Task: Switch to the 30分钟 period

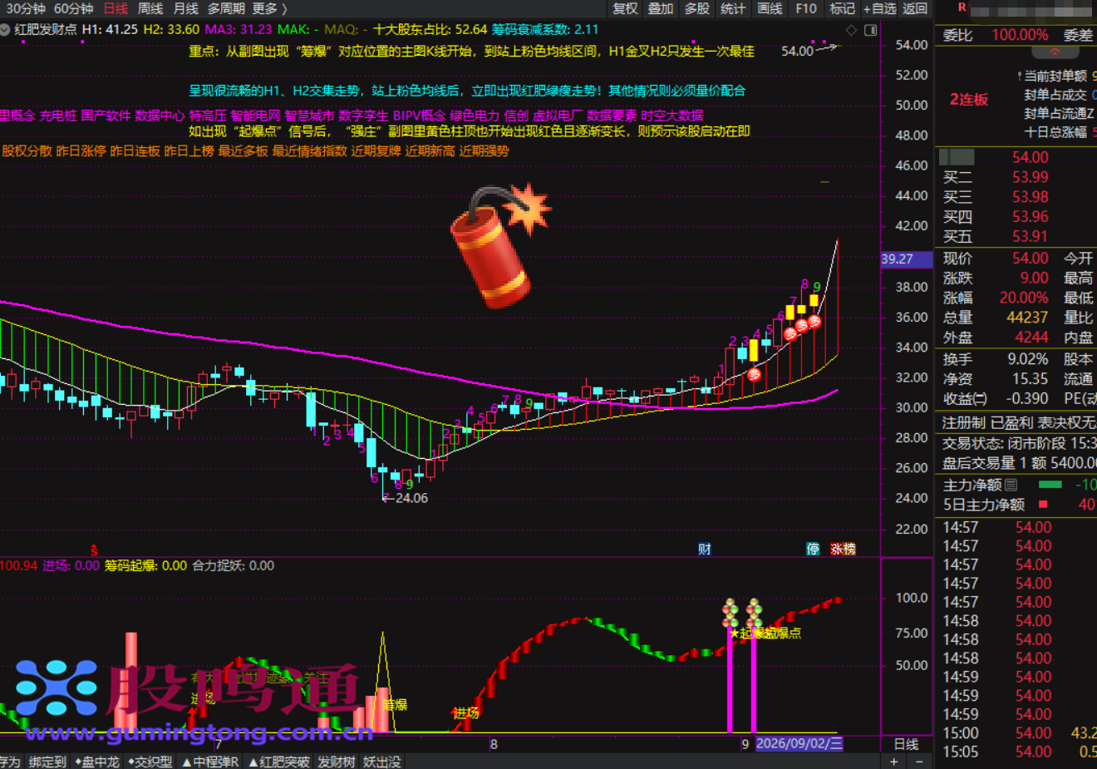Action: (x=26, y=8)
